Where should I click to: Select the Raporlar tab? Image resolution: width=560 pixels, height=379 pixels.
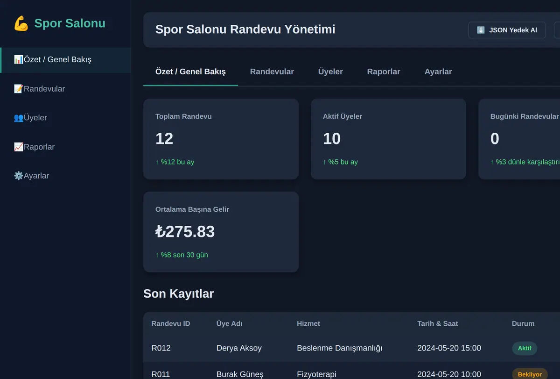pos(384,72)
